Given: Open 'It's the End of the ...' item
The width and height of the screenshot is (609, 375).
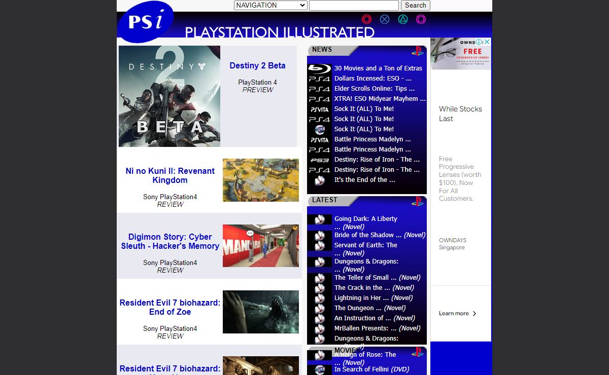Looking at the screenshot, I should coord(364,180).
